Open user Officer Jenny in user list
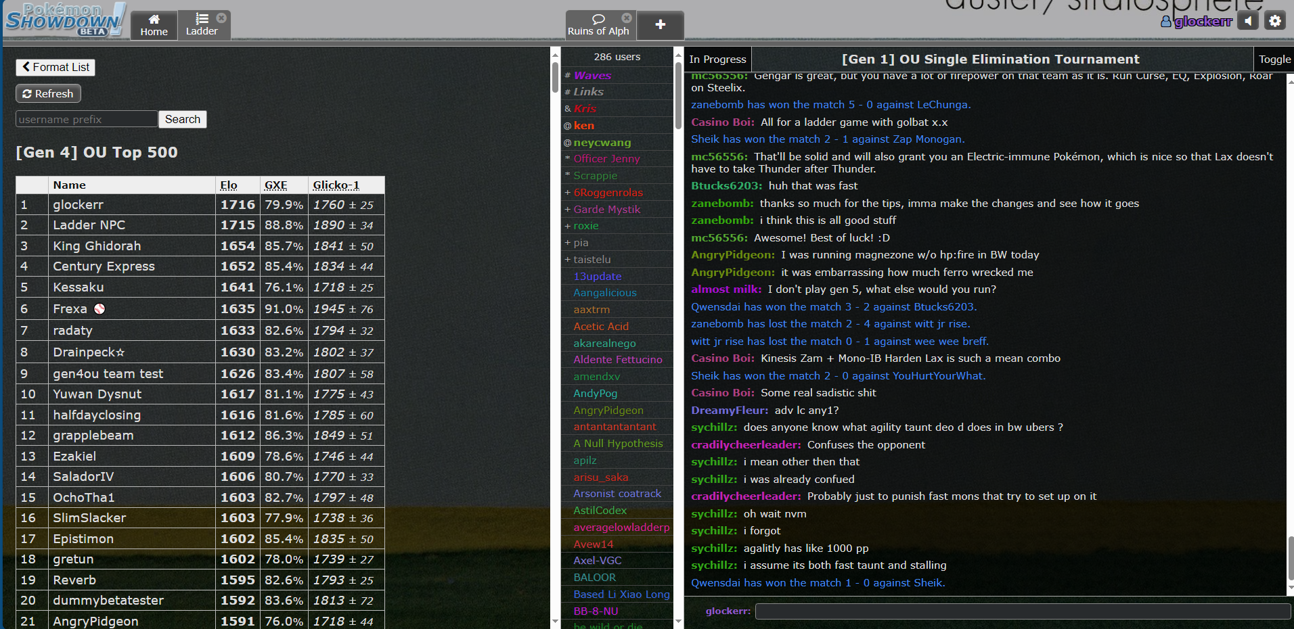 pyautogui.click(x=606, y=159)
